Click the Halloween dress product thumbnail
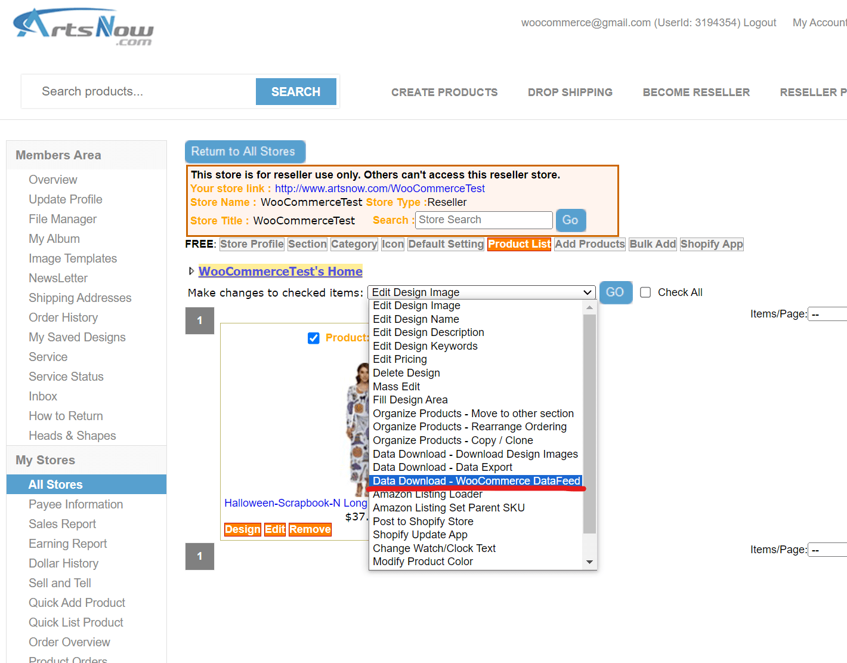The width and height of the screenshot is (847, 663). tap(357, 430)
